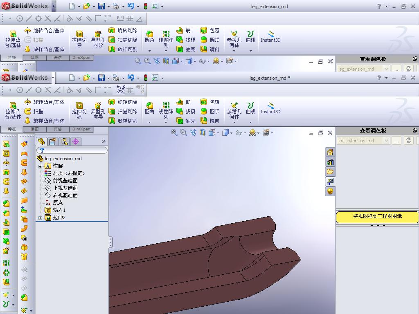Screen dimensions: 419x314
Task: Click the feature tree filter field
Action: (x=72, y=150)
